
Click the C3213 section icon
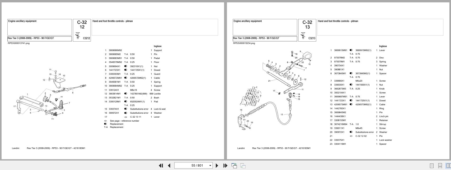pyautogui.click(x=303, y=36)
